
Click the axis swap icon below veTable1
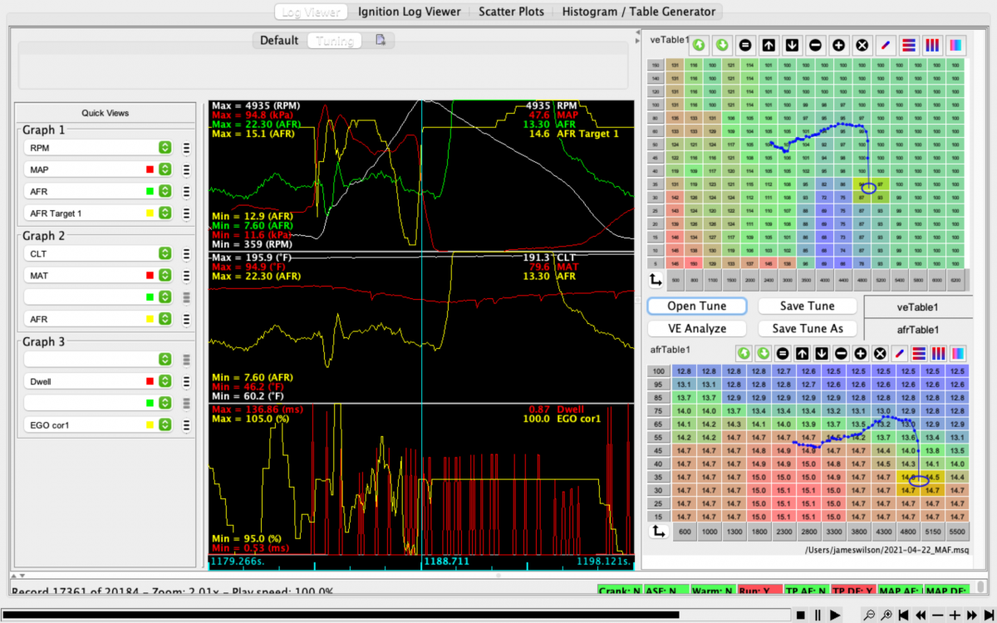click(657, 282)
